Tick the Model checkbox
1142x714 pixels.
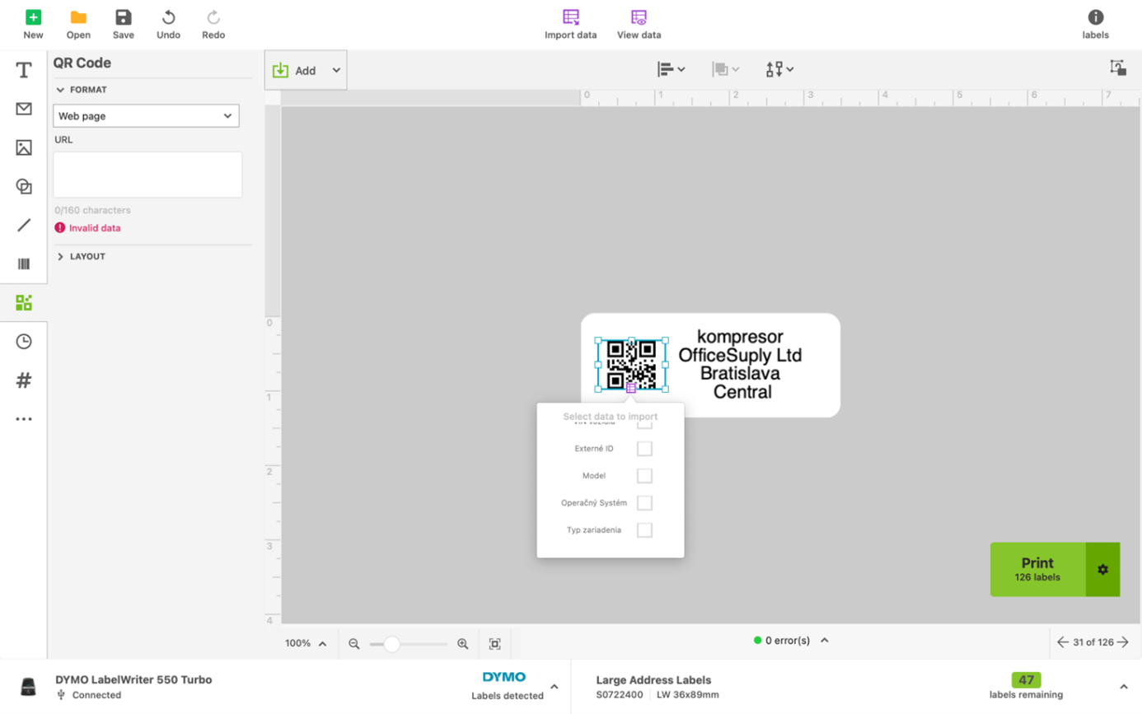tap(645, 476)
